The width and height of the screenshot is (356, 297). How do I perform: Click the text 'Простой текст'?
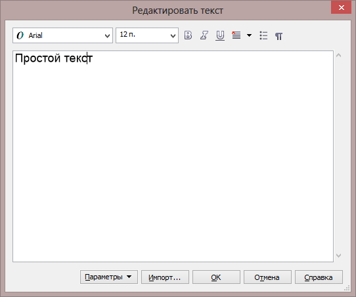click(54, 58)
